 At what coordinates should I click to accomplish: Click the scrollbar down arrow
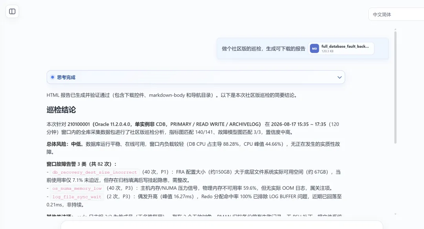coord(395,214)
